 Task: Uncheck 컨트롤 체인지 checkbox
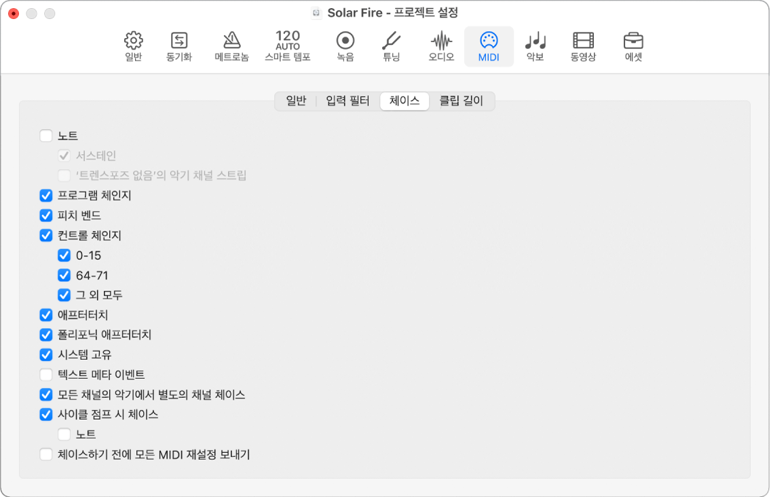46,235
